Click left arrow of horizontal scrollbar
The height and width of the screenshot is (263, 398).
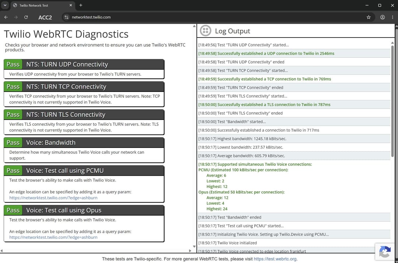click(2, 250)
